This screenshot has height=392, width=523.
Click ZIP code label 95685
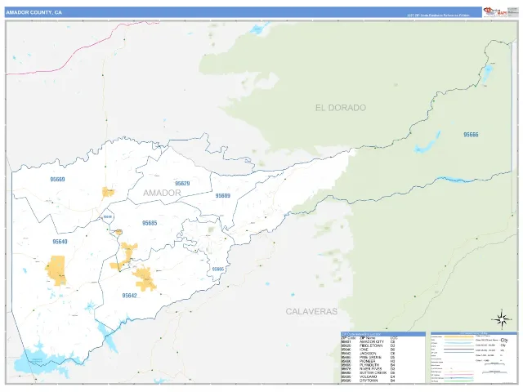[150, 223]
